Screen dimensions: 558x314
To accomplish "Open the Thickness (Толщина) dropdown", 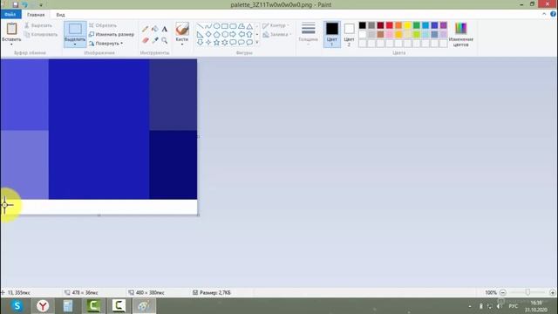I will click(308, 33).
